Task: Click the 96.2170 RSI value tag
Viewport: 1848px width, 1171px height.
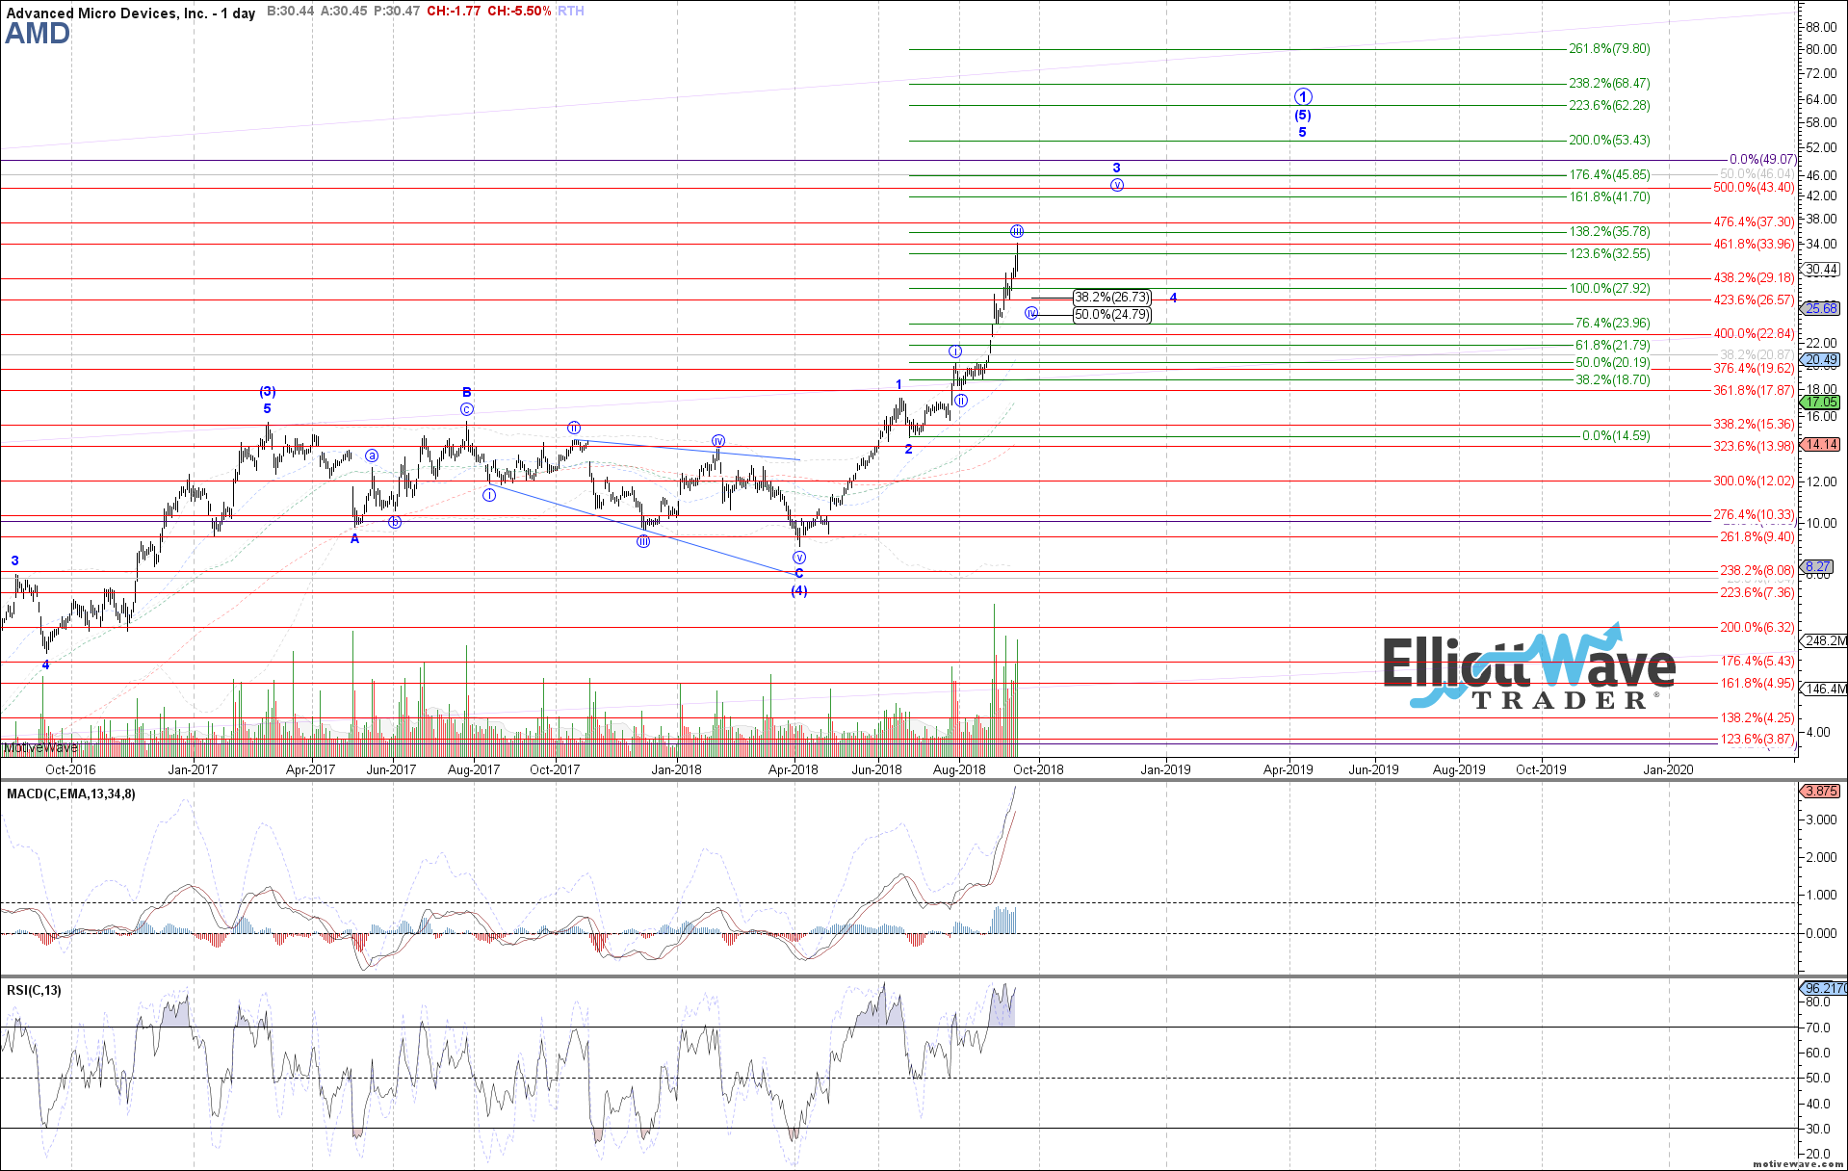Action: pos(1825,989)
